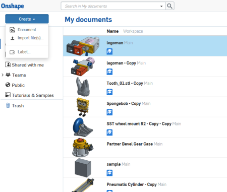Viewport: 227px width, 192px height.
Task: Click the legoman - Copy thumbnail
Action: tap(83, 67)
